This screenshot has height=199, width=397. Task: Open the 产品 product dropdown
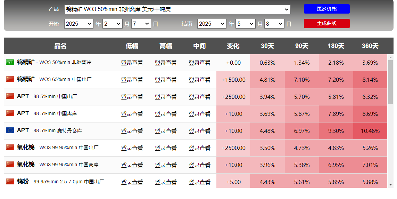[177, 9]
